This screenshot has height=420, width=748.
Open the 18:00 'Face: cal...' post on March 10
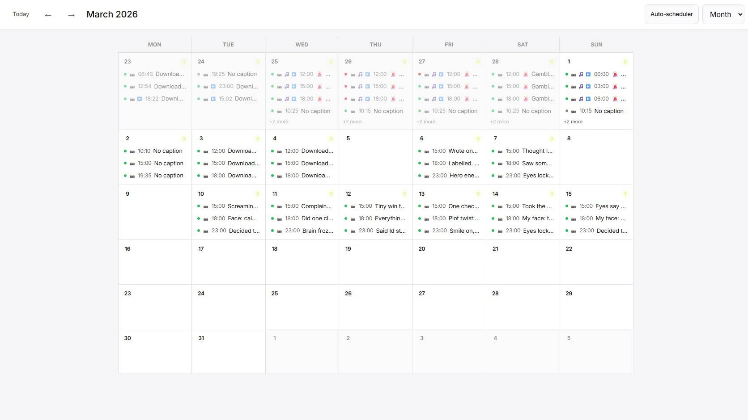(x=228, y=218)
